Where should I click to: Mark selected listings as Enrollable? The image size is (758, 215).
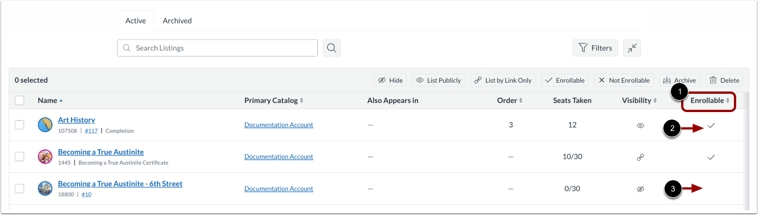tap(565, 80)
